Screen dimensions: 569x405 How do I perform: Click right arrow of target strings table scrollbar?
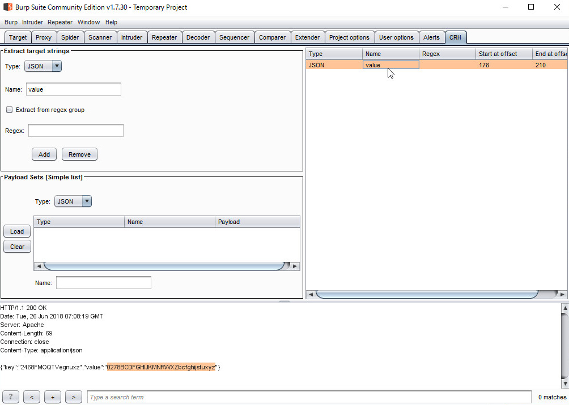click(562, 295)
